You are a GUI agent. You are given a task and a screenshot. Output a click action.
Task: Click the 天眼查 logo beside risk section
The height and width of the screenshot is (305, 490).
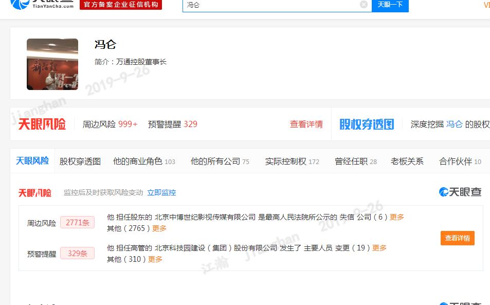[x=460, y=192]
